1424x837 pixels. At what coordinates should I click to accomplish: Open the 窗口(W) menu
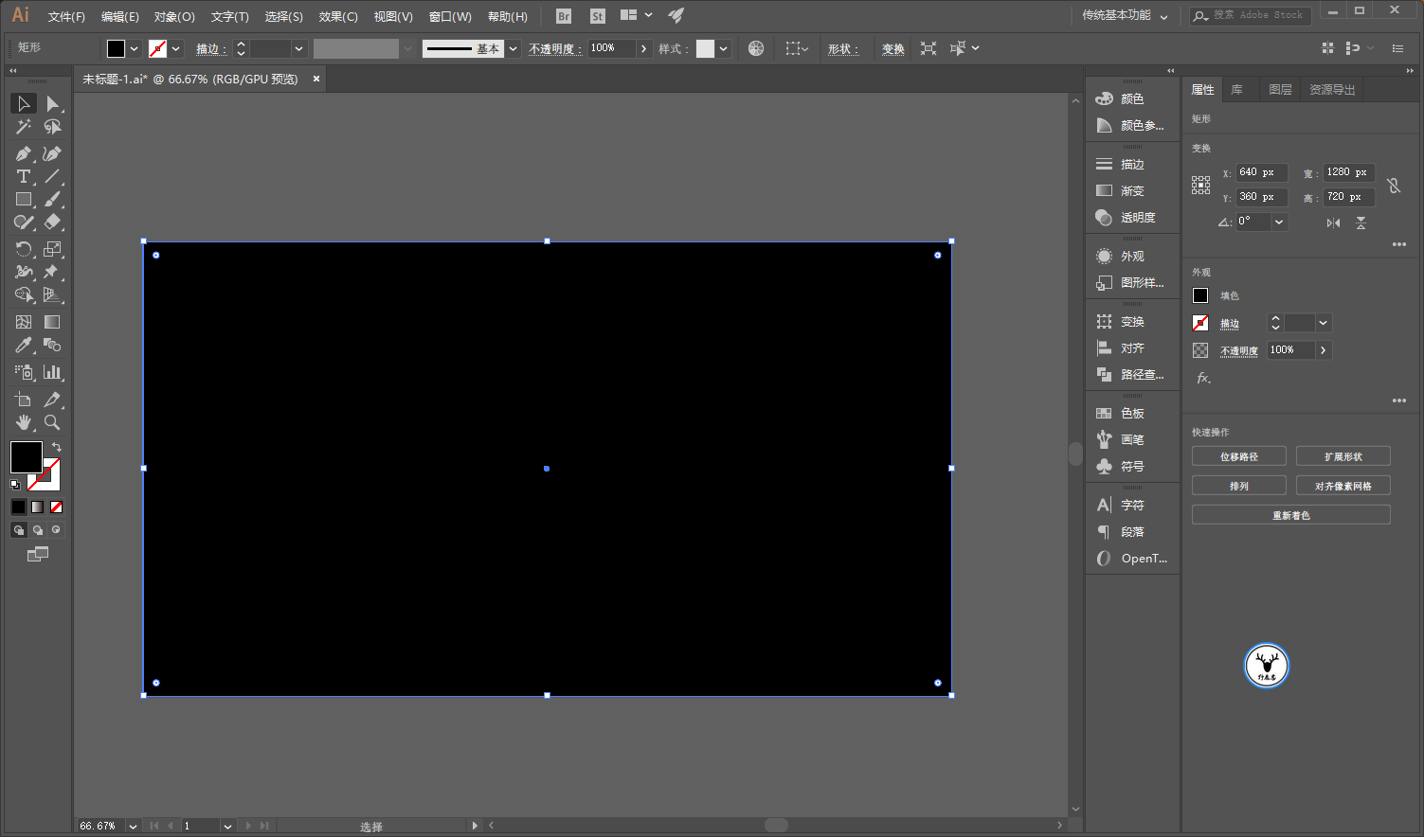click(450, 17)
